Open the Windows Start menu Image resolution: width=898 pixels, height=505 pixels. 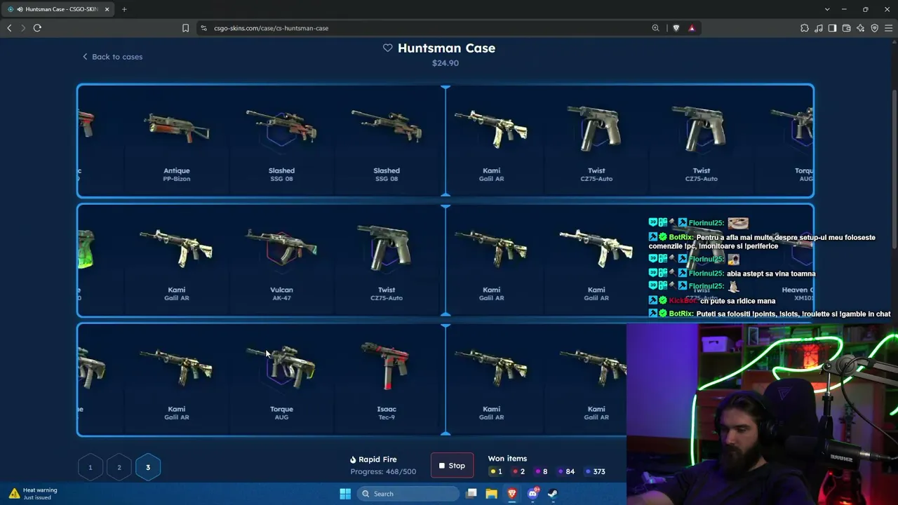(x=345, y=494)
